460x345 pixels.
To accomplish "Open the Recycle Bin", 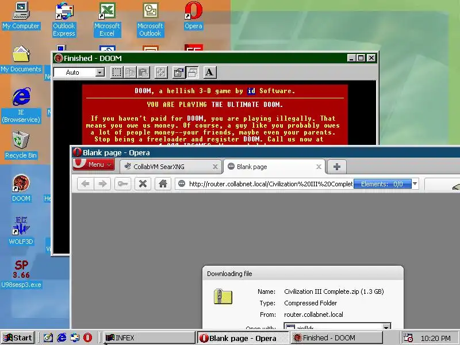I will (x=21, y=145).
